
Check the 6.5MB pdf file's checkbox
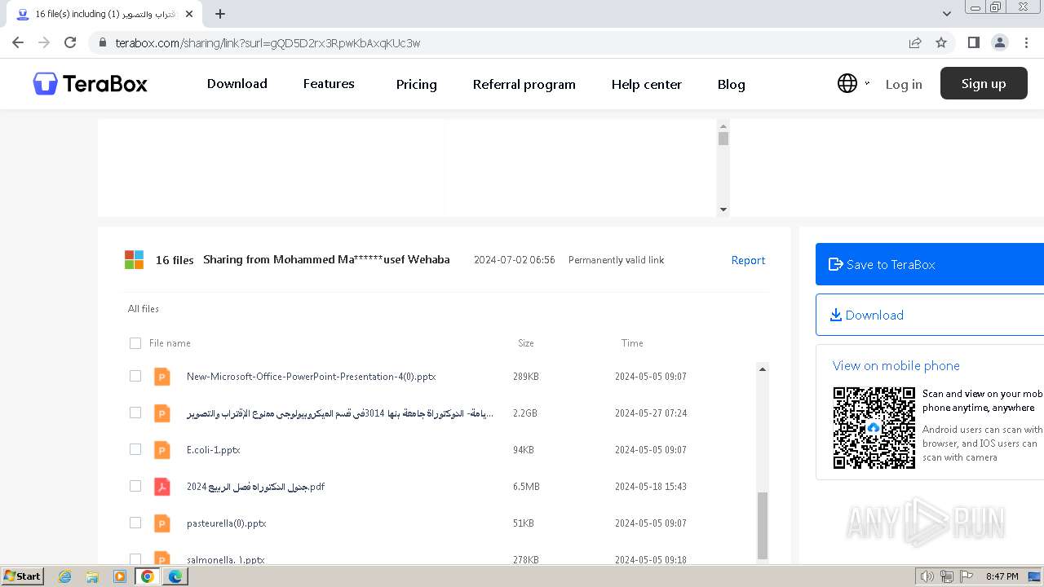coord(135,486)
